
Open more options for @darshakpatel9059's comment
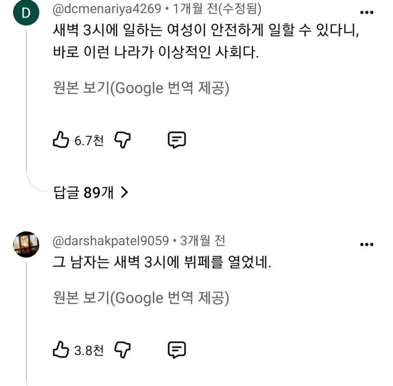[x=367, y=244]
